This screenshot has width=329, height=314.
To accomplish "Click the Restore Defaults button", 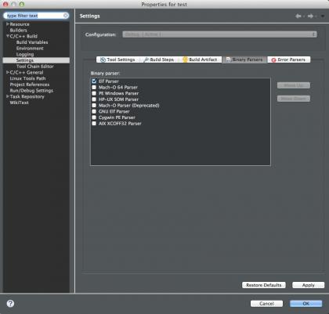I will coord(264,285).
